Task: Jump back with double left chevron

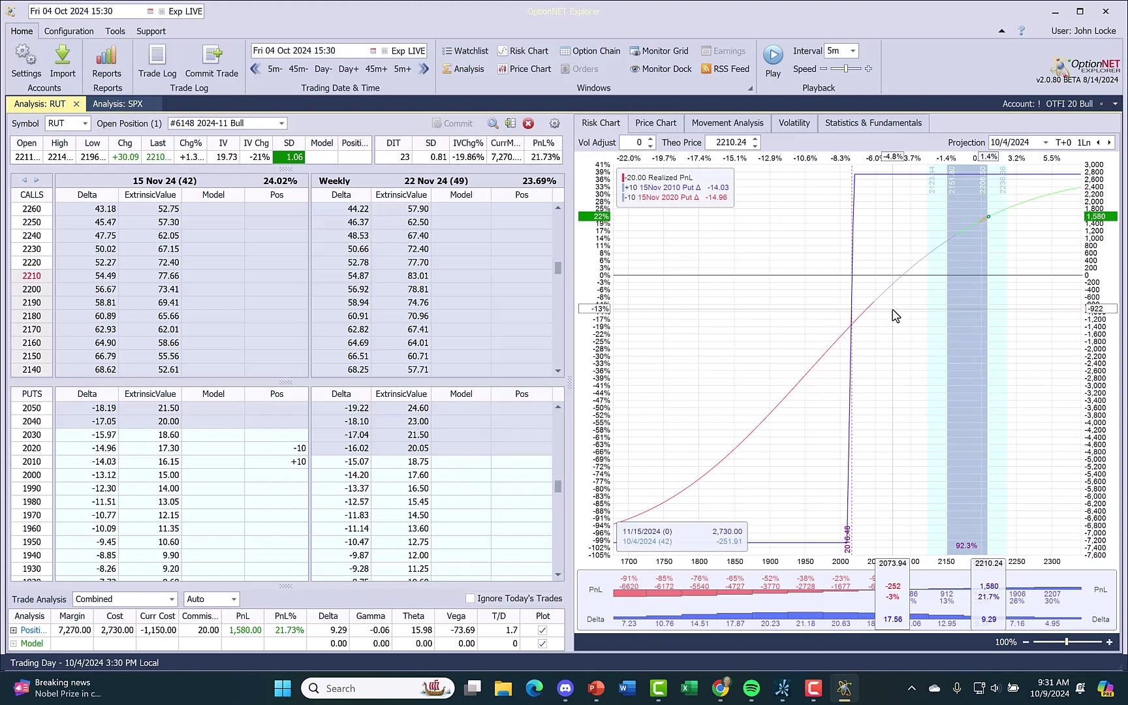Action: [x=255, y=69]
